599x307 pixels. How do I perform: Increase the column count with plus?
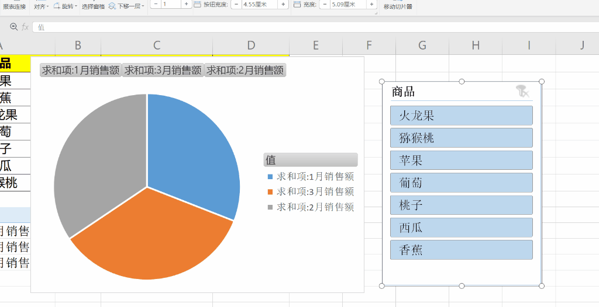click(x=186, y=4)
